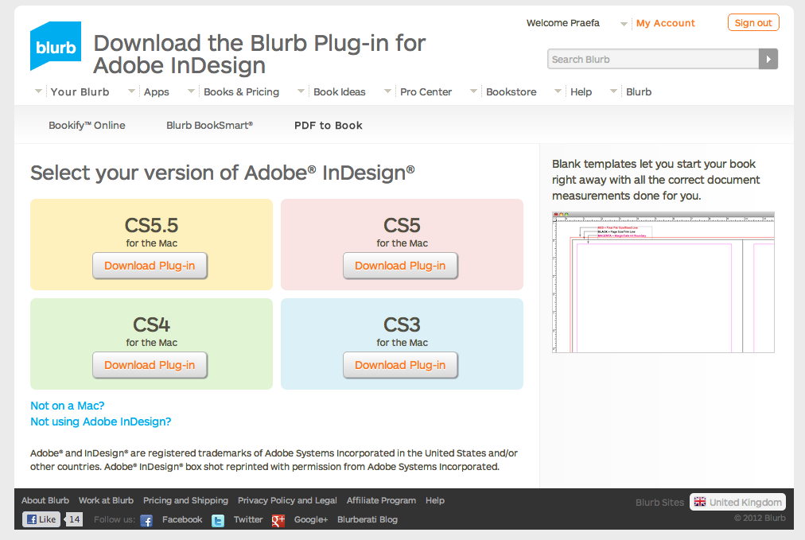Click the Google+ icon in footer
The height and width of the screenshot is (540, 805).
pyautogui.click(x=278, y=520)
